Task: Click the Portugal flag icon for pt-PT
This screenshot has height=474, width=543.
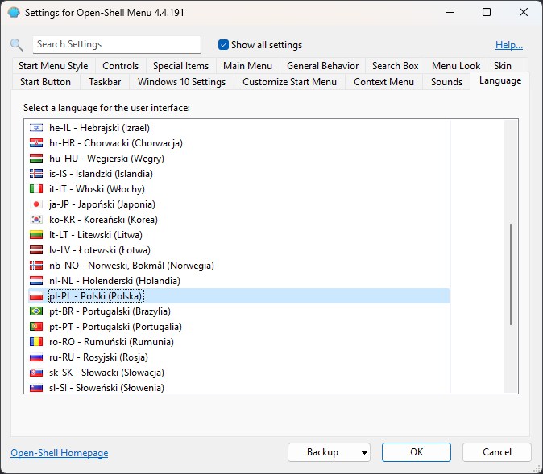Action: [36, 326]
